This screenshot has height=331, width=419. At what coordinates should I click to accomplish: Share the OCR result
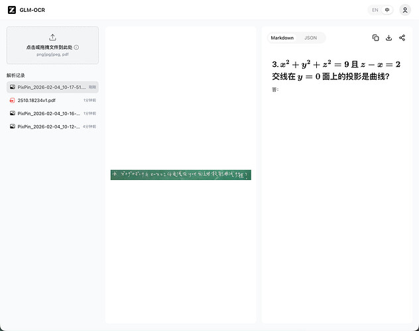click(402, 38)
